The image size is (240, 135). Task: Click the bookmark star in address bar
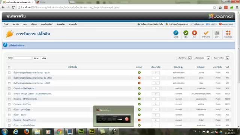214,7
